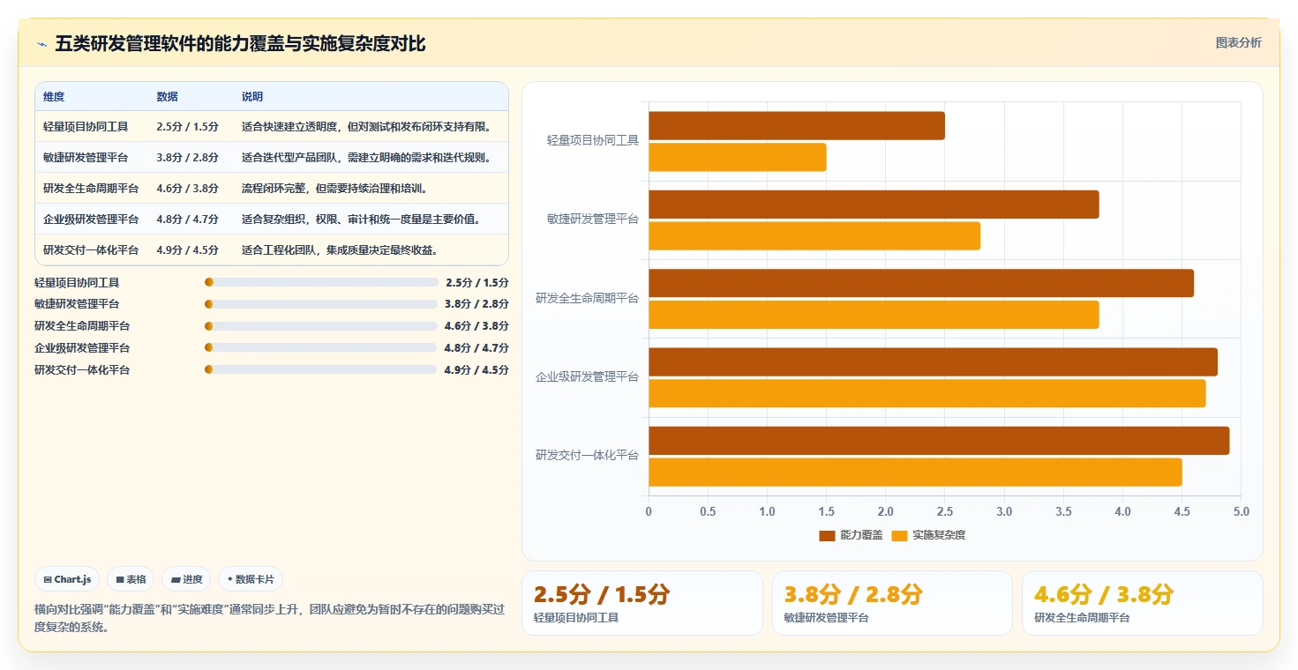This screenshot has height=670, width=1298.
Task: Select the 企业级研发管理平台 table row name
Action: (91, 220)
